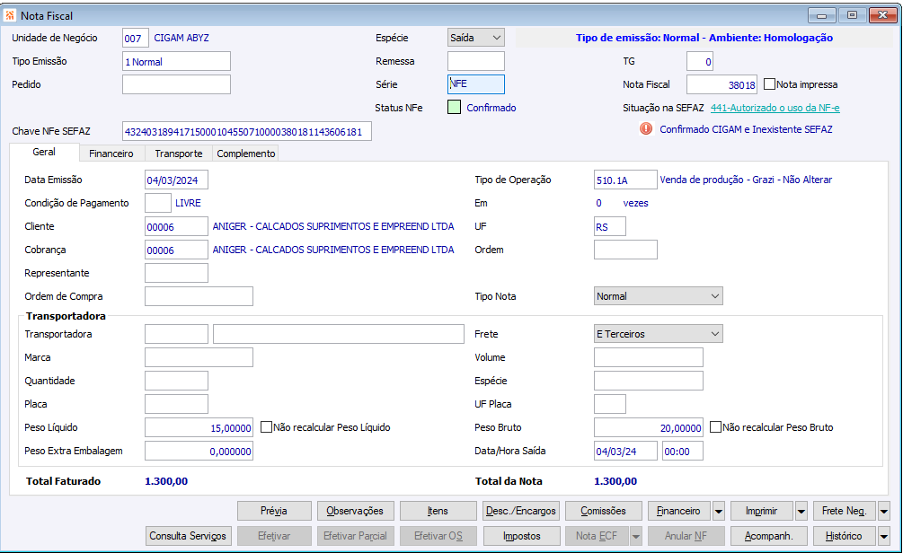Click the Peso Bruto field
The image size is (903, 553).
coord(649,427)
